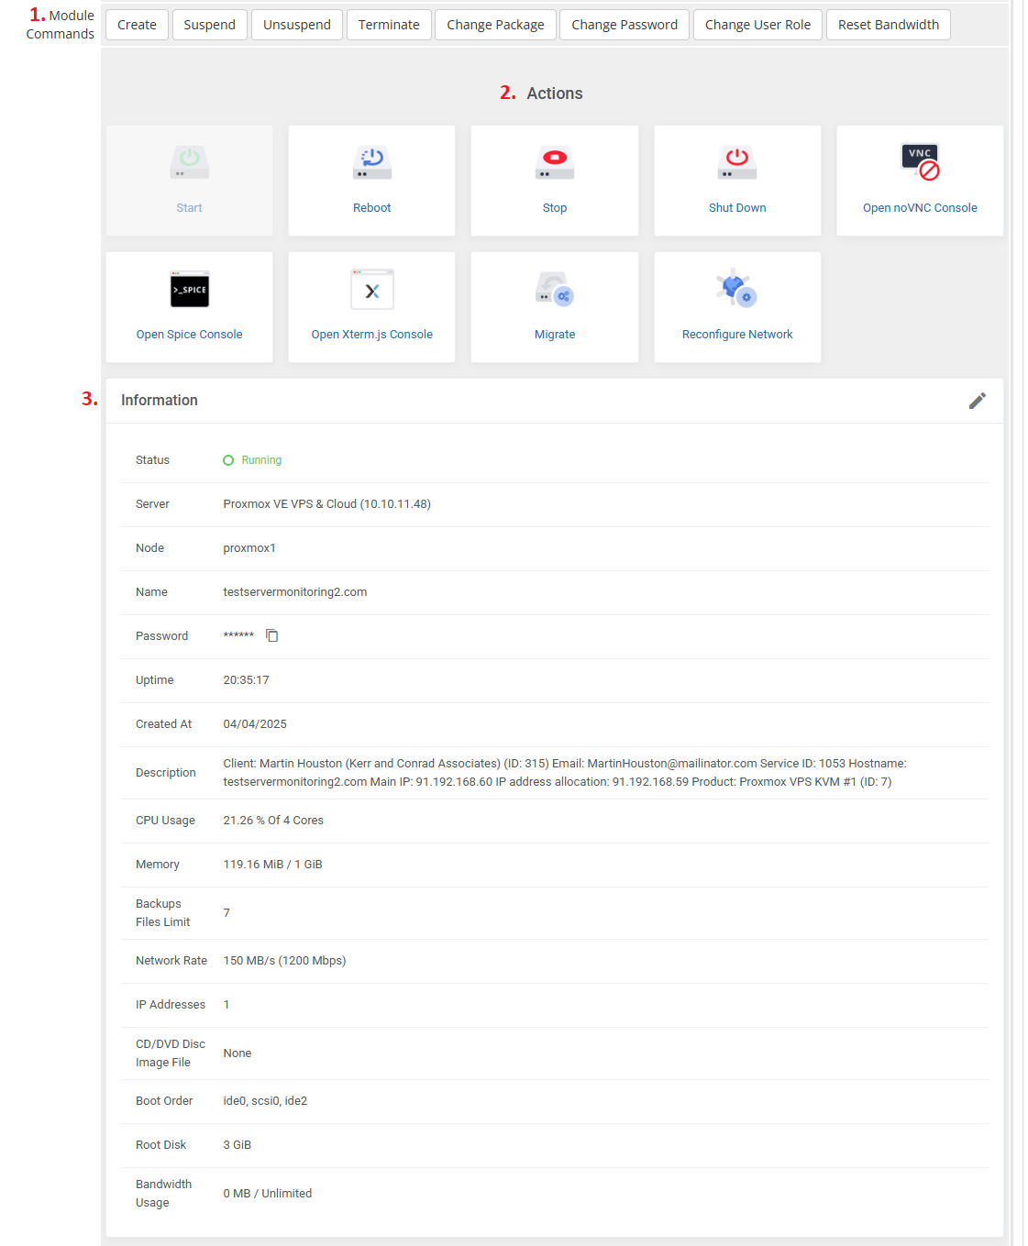
Task: Click bandwidth usage 0 MB / Unlimited
Action: pyautogui.click(x=268, y=1194)
